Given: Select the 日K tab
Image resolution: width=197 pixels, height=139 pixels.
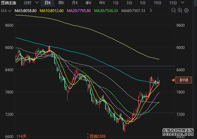Looking at the screenshot, I should [48, 3].
